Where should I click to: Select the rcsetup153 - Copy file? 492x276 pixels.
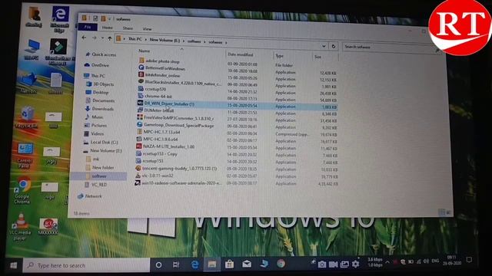coord(157,154)
